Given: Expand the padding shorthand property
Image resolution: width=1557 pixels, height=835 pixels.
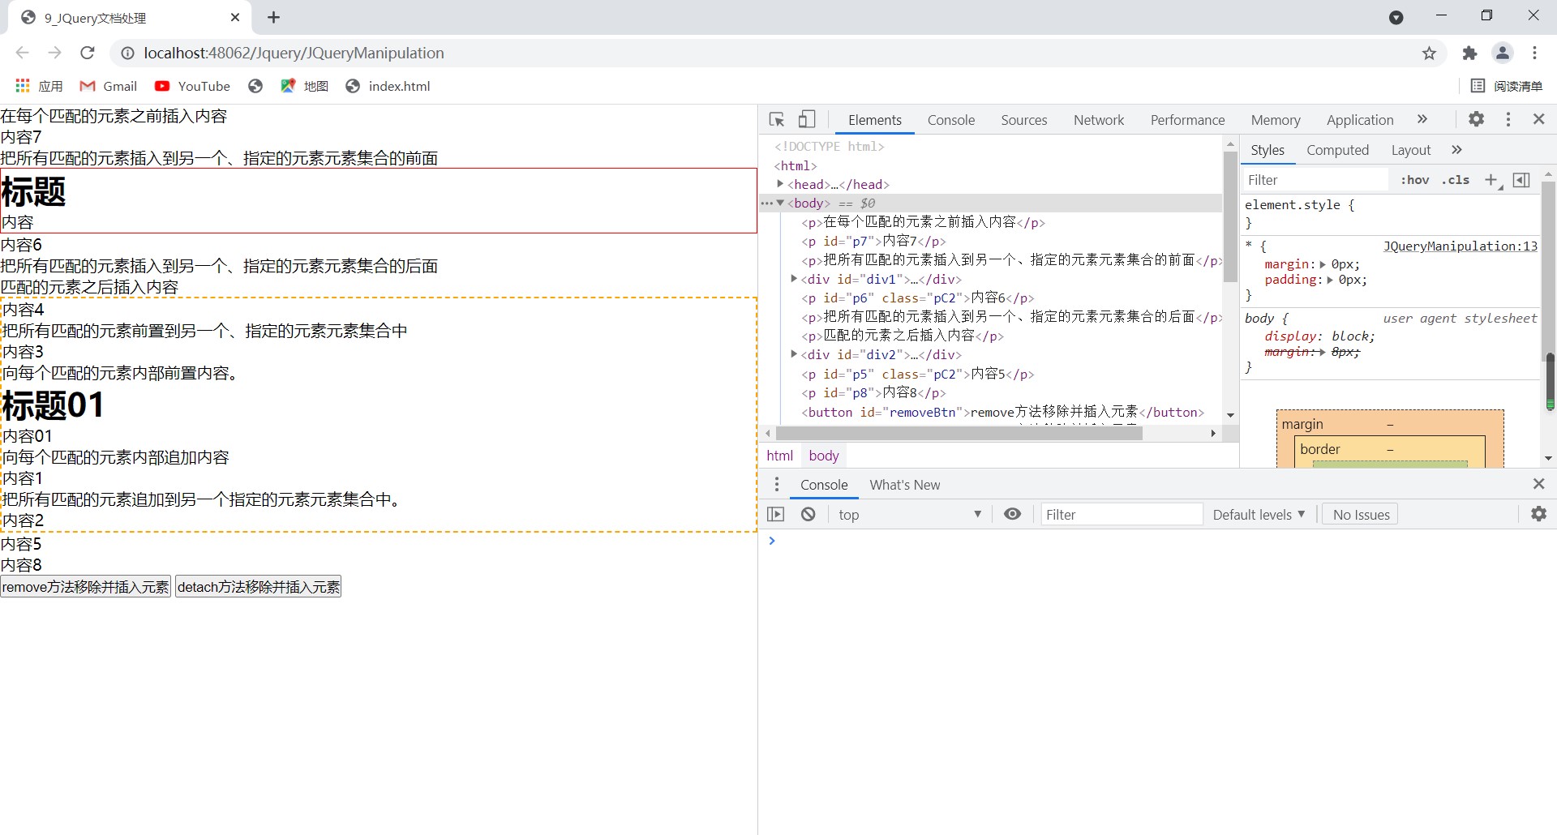Looking at the screenshot, I should click(1330, 280).
